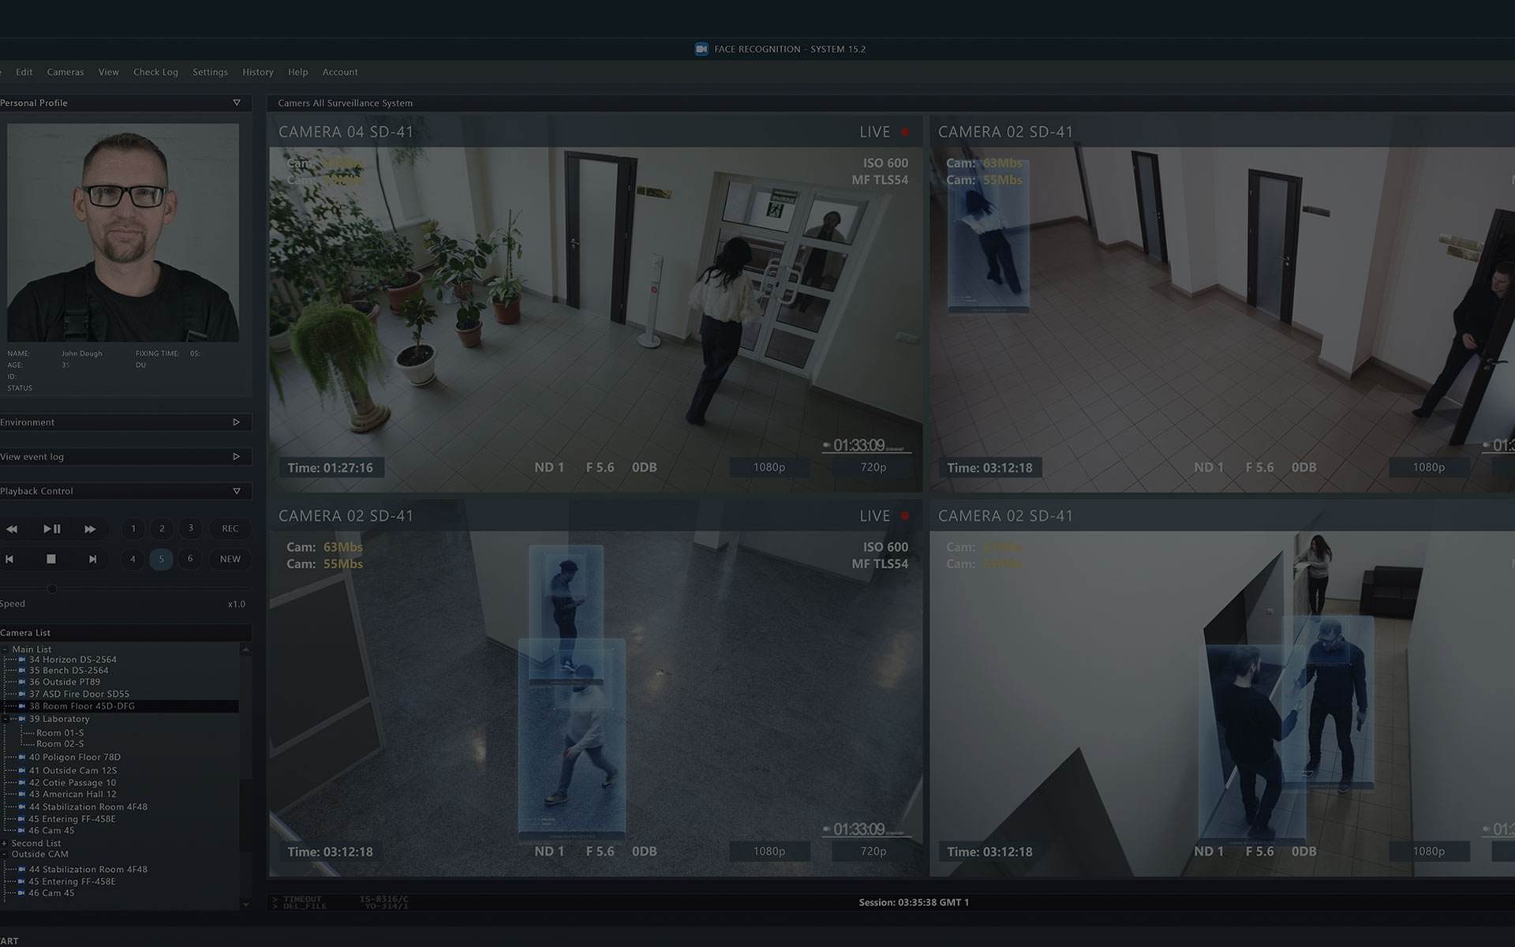Click the play/pause playback icon
Viewport: 1515px width, 947px height.
point(51,529)
